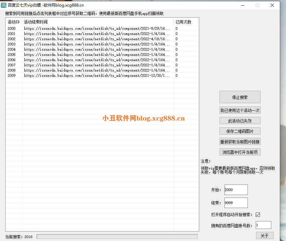This screenshot has width=286, height=241.
Task: Focus the 结束 input field
Action: click(x=236, y=203)
